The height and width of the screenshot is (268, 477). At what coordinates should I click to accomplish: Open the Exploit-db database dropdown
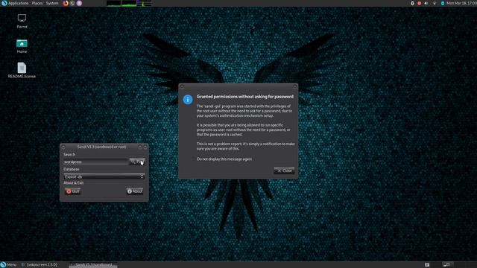[104, 176]
